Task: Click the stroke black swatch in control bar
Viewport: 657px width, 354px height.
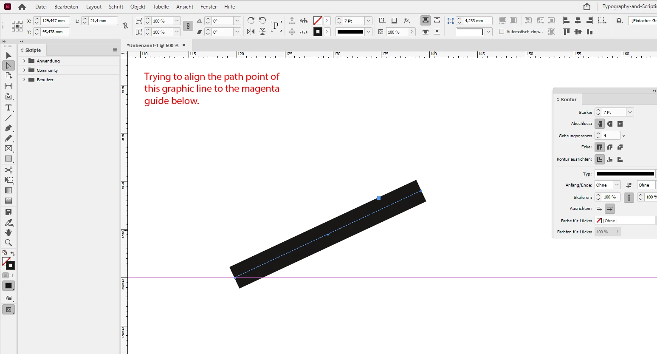Action: tap(318, 31)
